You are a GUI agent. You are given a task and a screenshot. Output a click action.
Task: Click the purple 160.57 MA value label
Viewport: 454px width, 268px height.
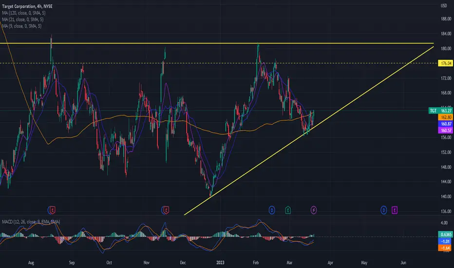445,131
